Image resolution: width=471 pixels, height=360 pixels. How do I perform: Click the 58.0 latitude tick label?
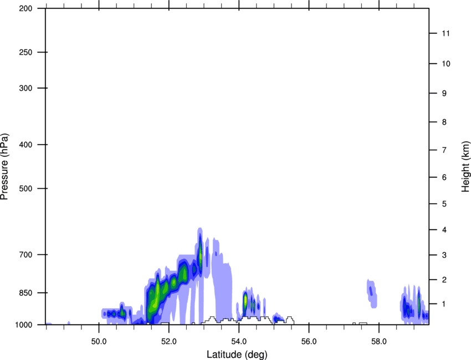[x=379, y=342]
